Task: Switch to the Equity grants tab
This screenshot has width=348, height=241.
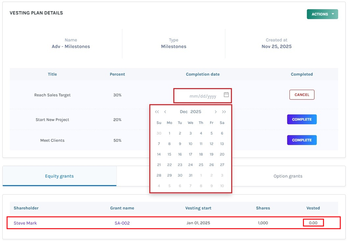Action: (x=59, y=176)
